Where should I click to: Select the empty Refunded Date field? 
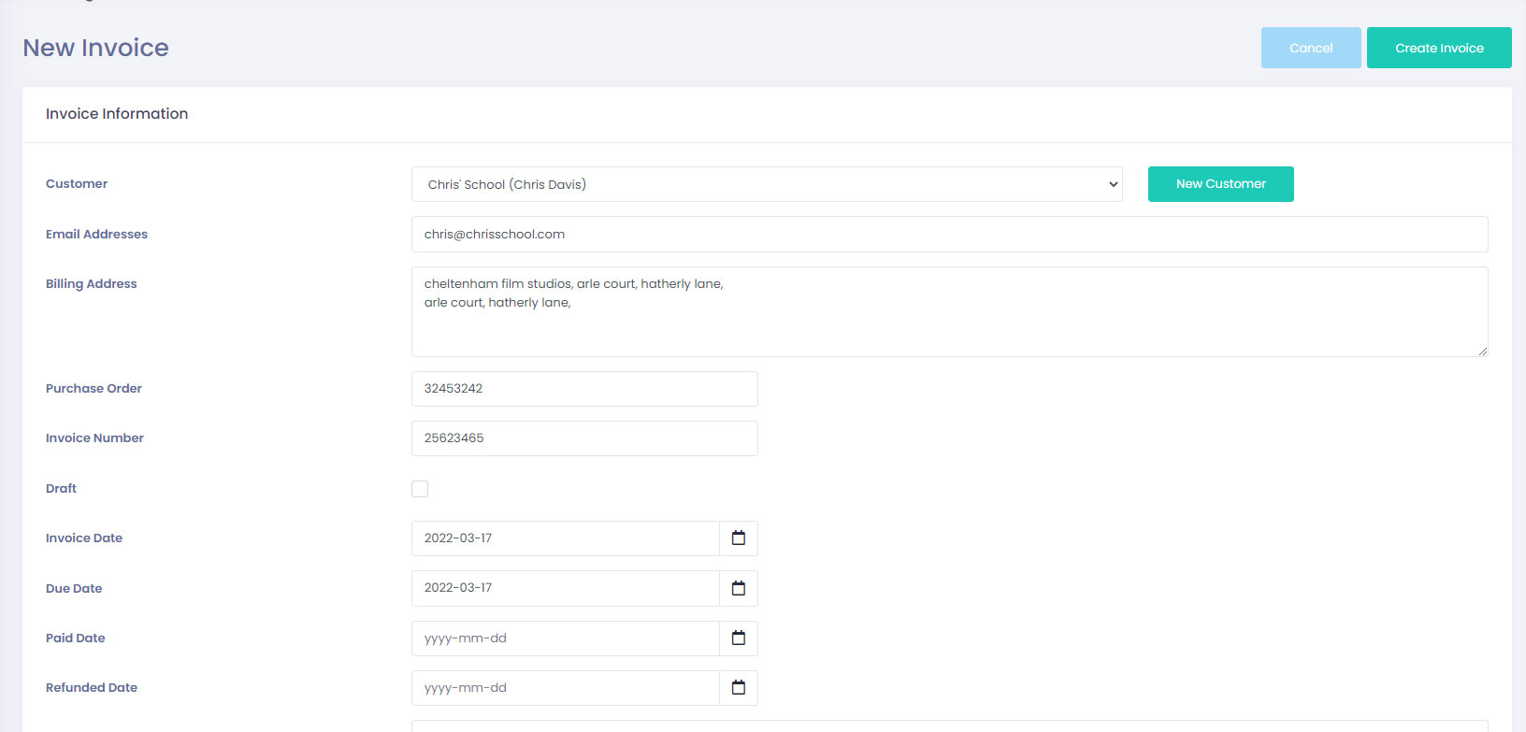tap(566, 688)
